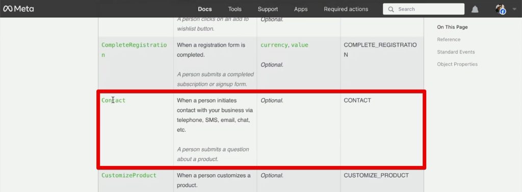Click the COMPLETE_REGISTRATION cell
This screenshot has height=192, width=522.
(380, 50)
